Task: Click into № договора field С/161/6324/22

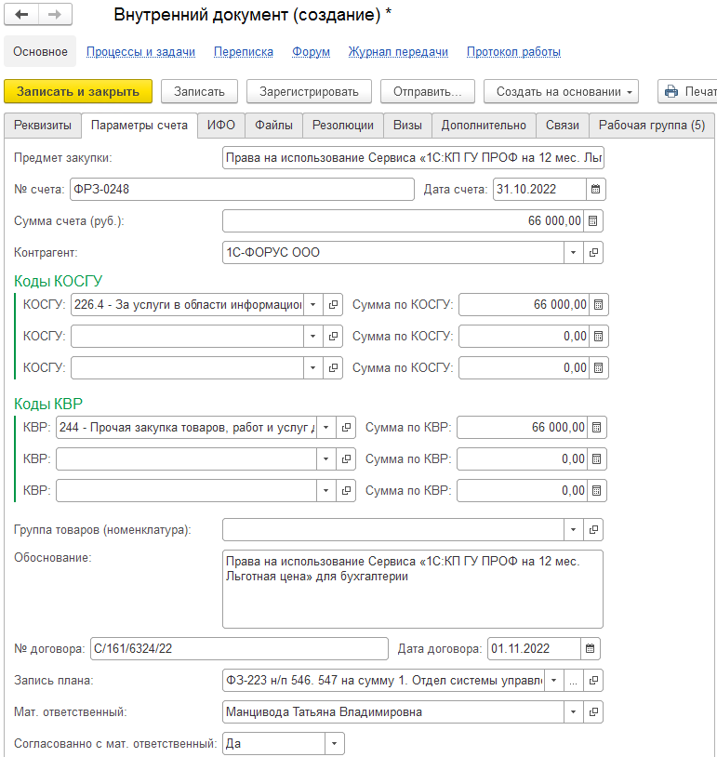Action: click(240, 648)
